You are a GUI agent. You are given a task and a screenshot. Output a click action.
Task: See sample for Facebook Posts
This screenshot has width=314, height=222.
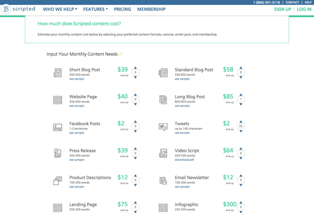click(77, 133)
